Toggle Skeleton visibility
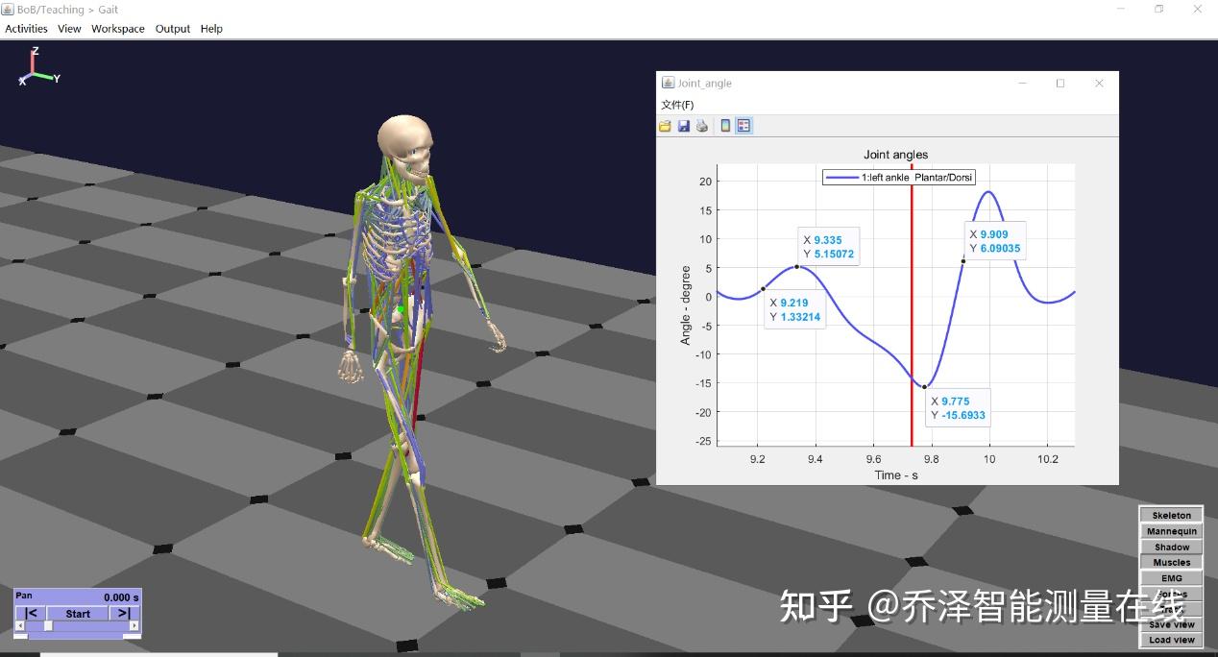Image resolution: width=1218 pixels, height=657 pixels. (x=1170, y=515)
